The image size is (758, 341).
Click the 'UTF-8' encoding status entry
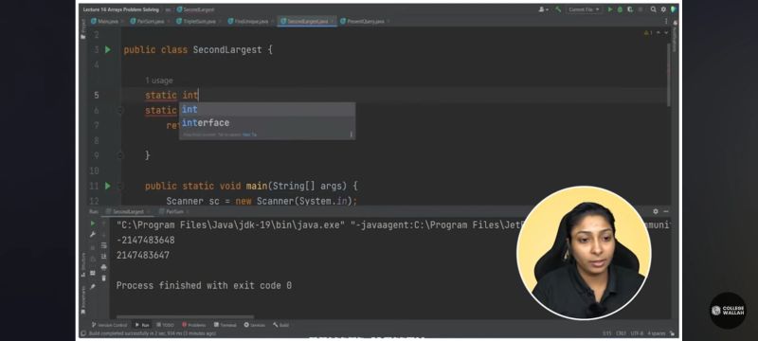(637, 333)
